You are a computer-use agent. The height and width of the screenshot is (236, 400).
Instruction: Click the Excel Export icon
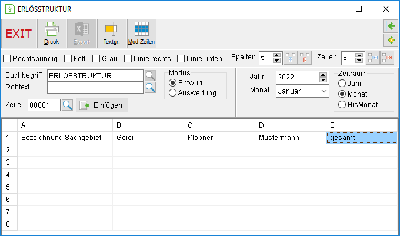click(x=82, y=34)
